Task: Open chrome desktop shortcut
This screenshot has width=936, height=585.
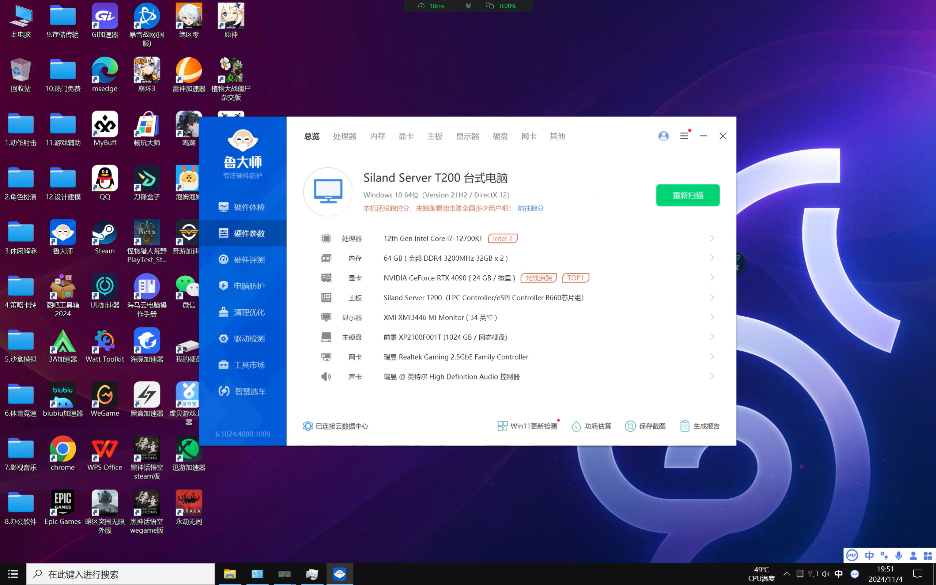Action: (63, 454)
